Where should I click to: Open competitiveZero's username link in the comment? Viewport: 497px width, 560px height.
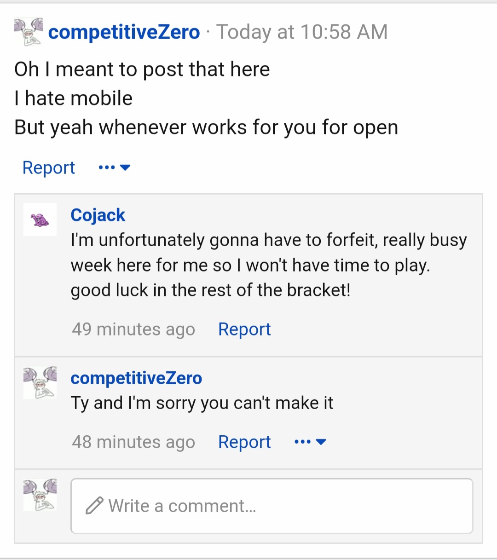click(136, 378)
